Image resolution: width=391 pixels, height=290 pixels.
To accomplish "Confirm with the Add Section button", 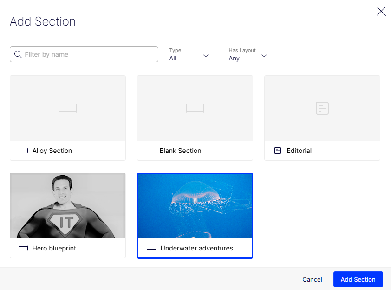I will point(358,279).
